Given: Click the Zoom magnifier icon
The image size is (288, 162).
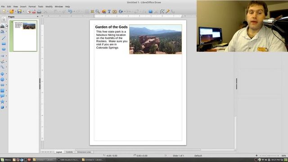Looking at the screenshot, I should pyautogui.click(x=98, y=12).
